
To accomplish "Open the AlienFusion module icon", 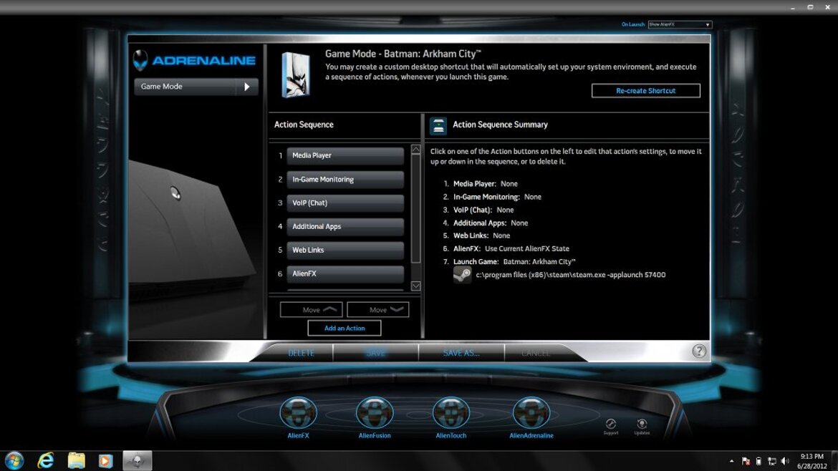I will tap(375, 413).
